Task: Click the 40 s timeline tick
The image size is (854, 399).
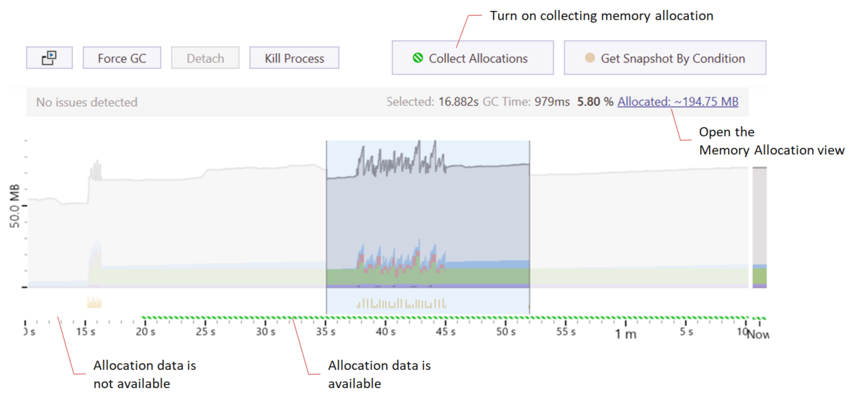Action: coord(385,332)
